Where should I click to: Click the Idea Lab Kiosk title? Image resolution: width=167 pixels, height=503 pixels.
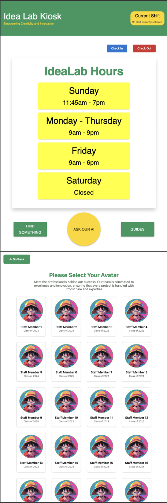tap(33, 16)
